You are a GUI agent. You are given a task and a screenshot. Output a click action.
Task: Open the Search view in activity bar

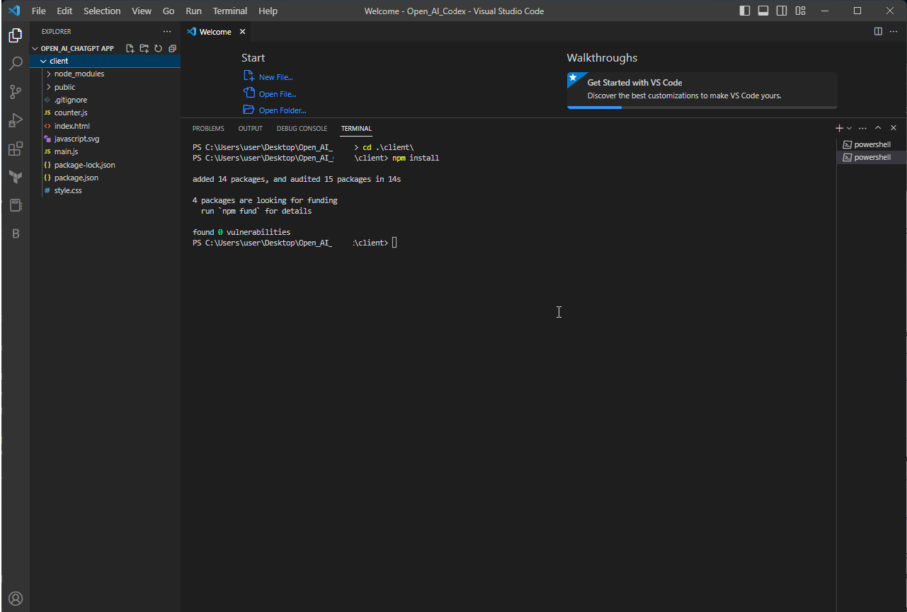[x=16, y=64]
